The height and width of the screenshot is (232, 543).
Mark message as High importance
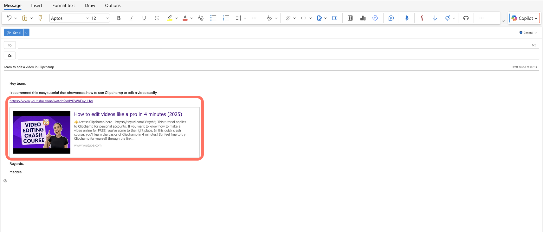[422, 18]
